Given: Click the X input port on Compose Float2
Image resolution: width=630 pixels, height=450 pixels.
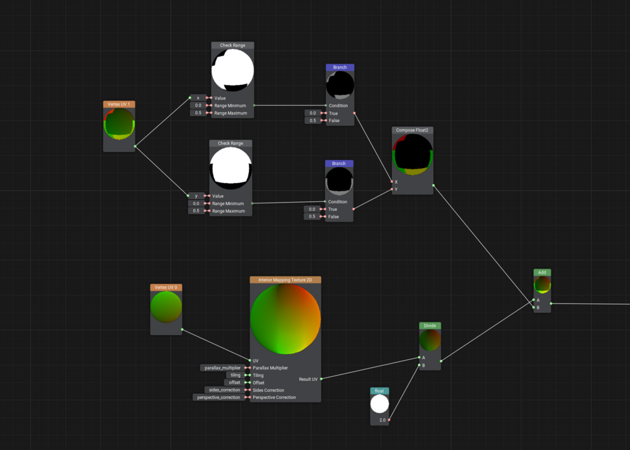Looking at the screenshot, I should pyautogui.click(x=392, y=181).
